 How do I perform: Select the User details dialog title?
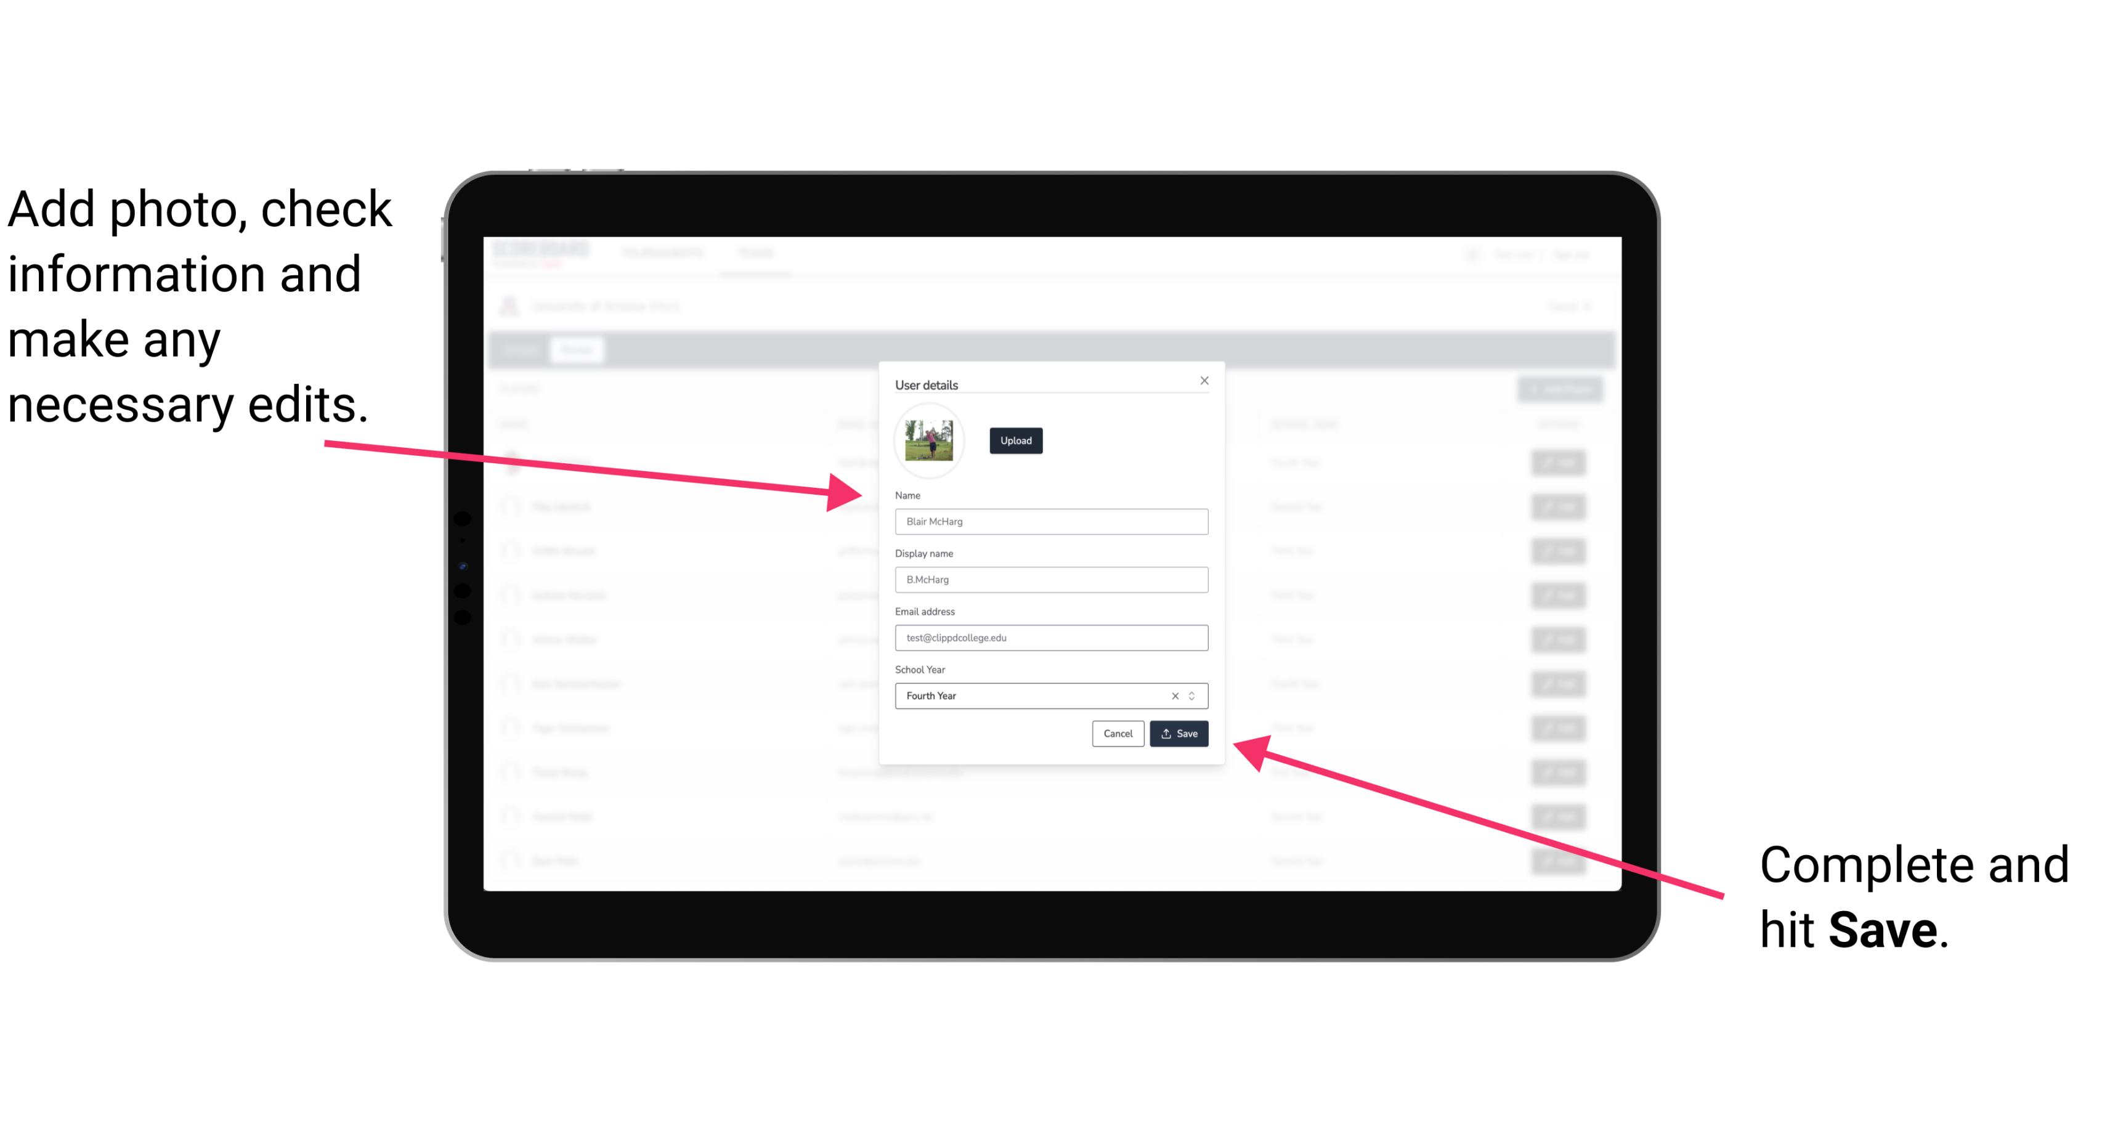tap(927, 384)
